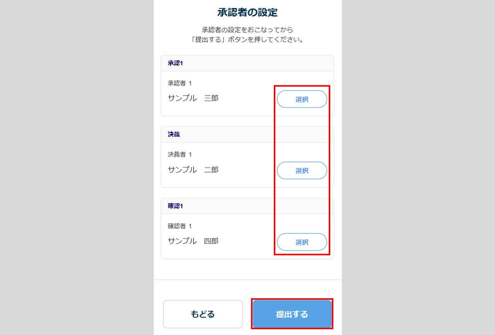Click the 確認1 section header
The width and height of the screenshot is (495, 335).
(175, 206)
